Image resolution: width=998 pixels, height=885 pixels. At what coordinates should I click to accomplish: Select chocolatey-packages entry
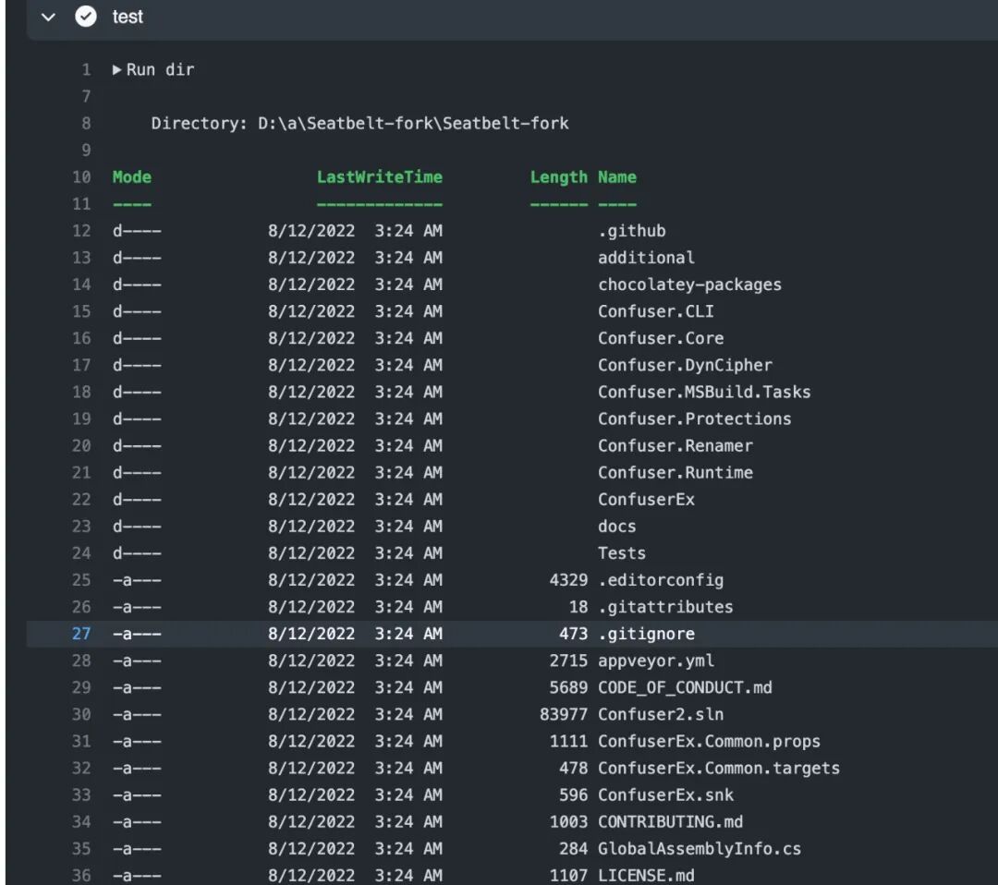[x=689, y=285]
